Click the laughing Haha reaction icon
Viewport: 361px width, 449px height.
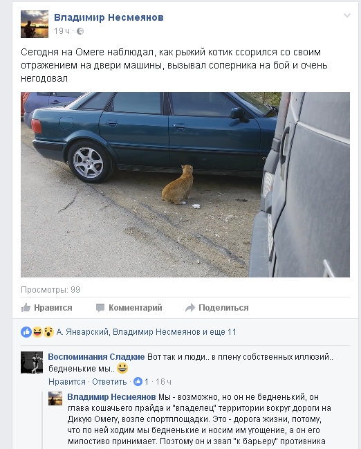(37, 332)
